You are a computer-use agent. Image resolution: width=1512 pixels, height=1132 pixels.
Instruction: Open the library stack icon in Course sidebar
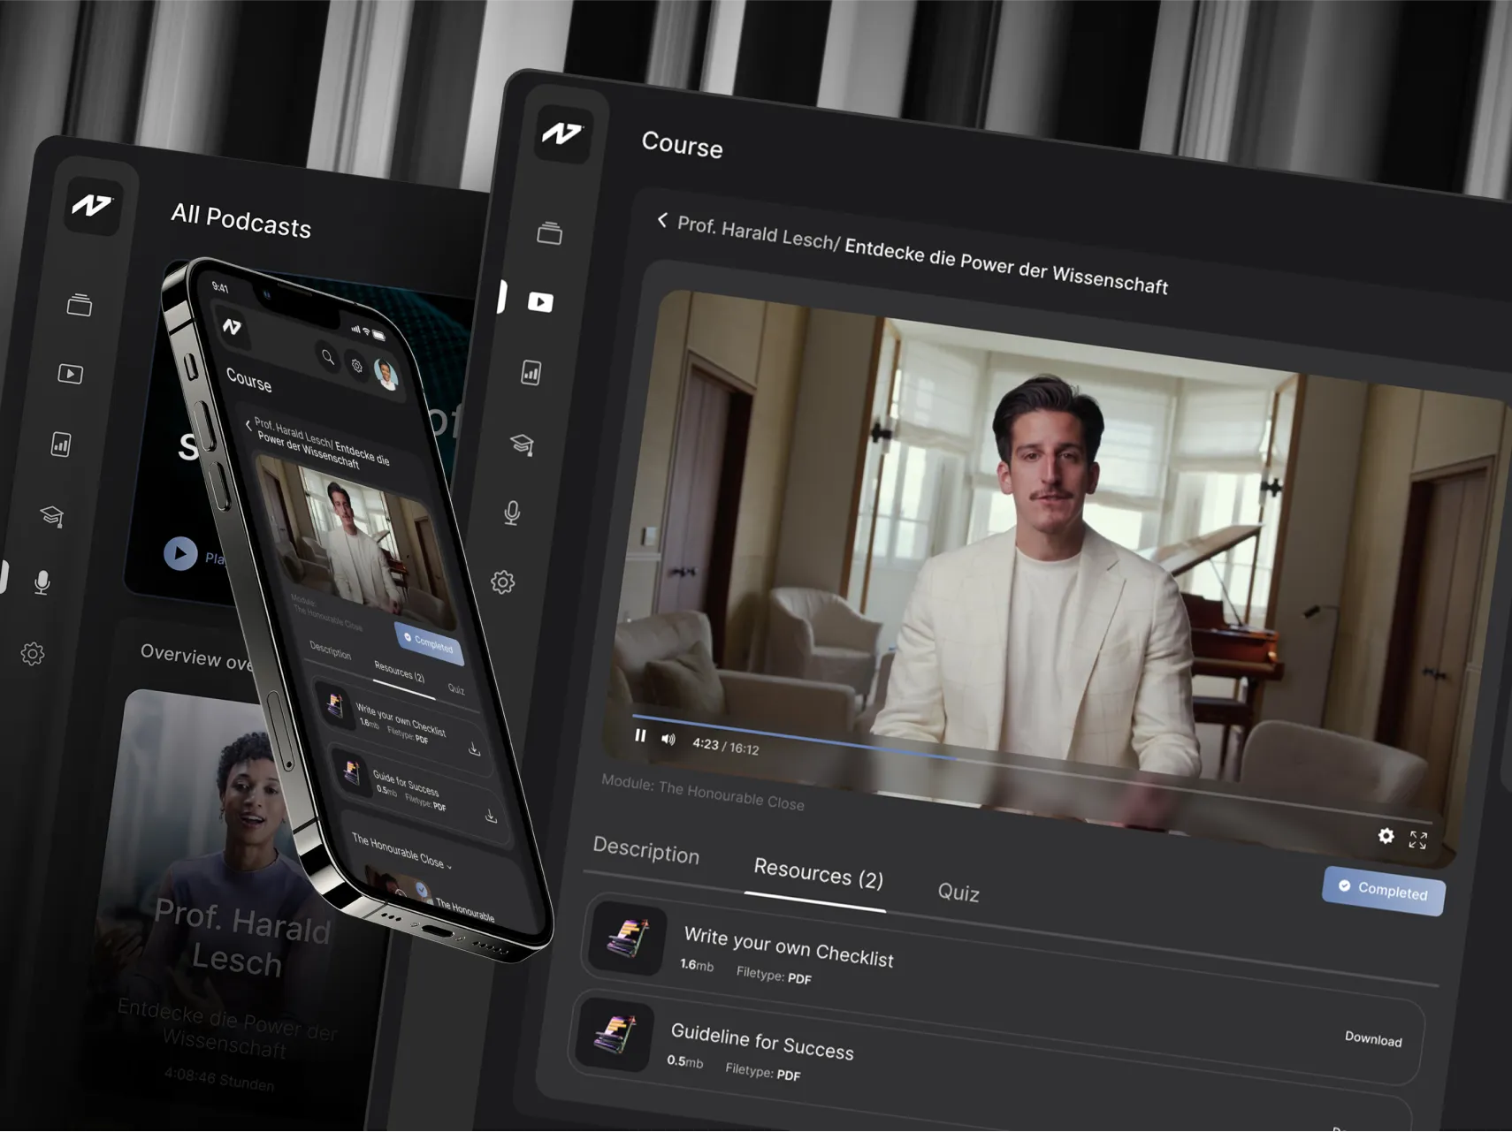[x=550, y=232]
